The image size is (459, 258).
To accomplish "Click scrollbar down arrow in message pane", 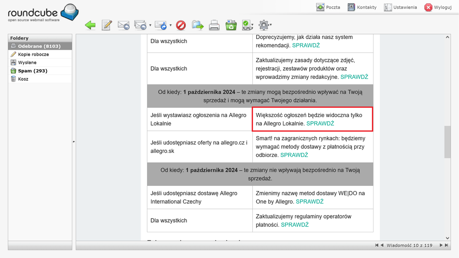I will click(x=448, y=238).
